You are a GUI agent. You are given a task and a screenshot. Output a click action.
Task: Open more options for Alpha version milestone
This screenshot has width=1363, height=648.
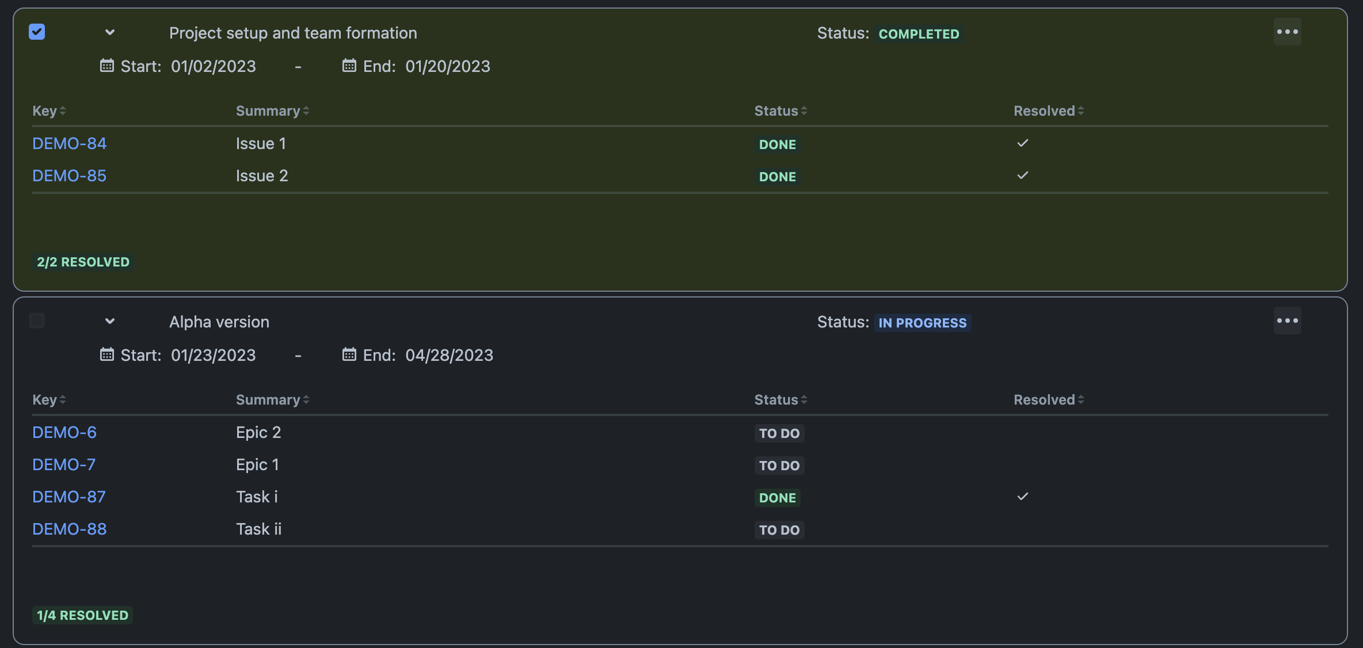1287,321
